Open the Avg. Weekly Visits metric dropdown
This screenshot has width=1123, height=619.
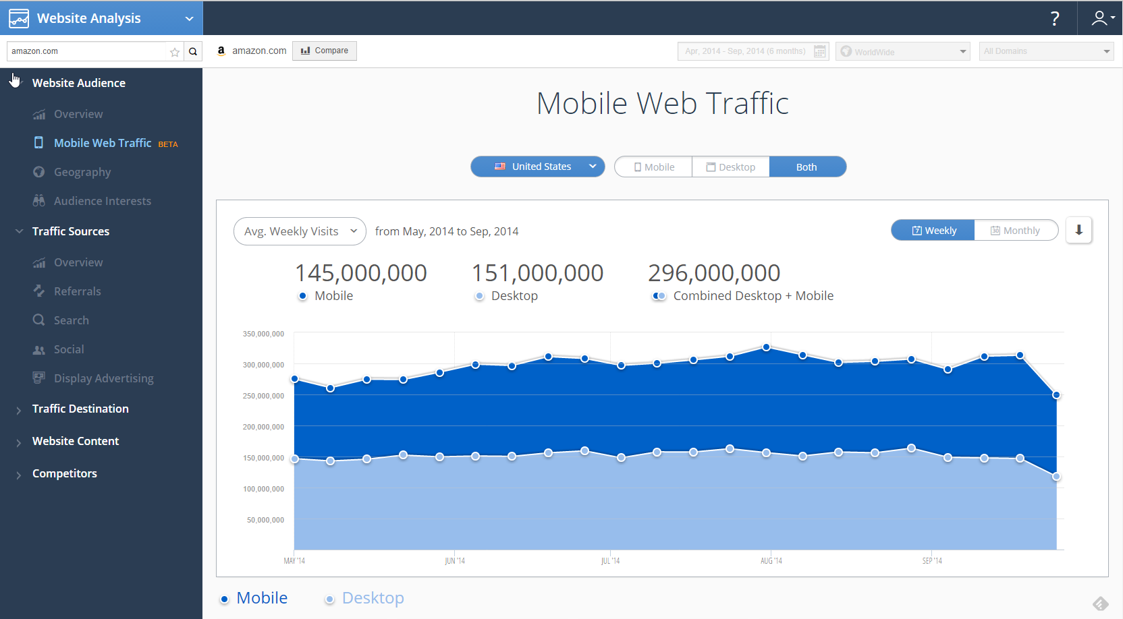point(300,231)
